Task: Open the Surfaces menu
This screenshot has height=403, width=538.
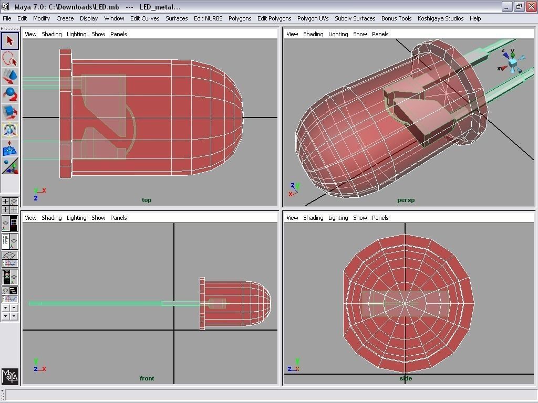Action: pos(177,18)
